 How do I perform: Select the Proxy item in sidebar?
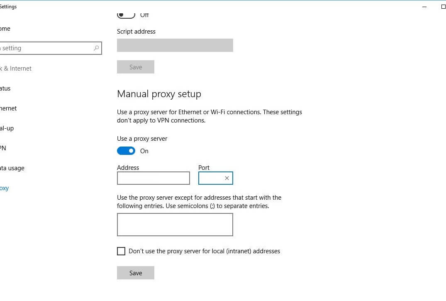pos(4,188)
